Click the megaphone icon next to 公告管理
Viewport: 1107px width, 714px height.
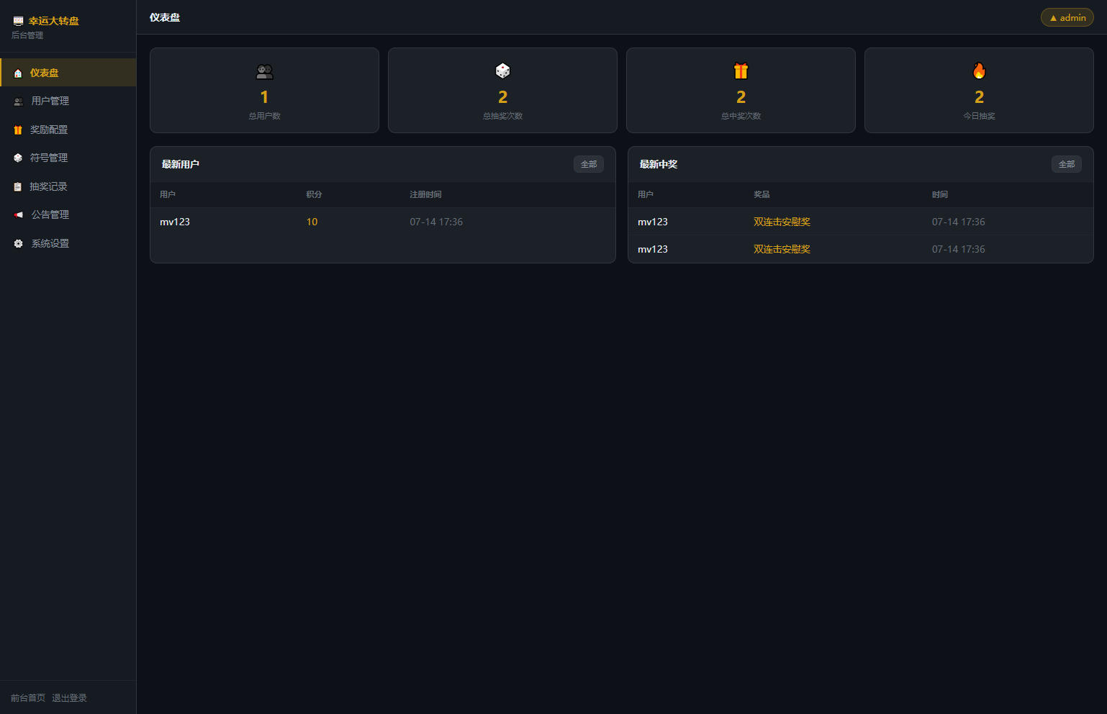19,215
